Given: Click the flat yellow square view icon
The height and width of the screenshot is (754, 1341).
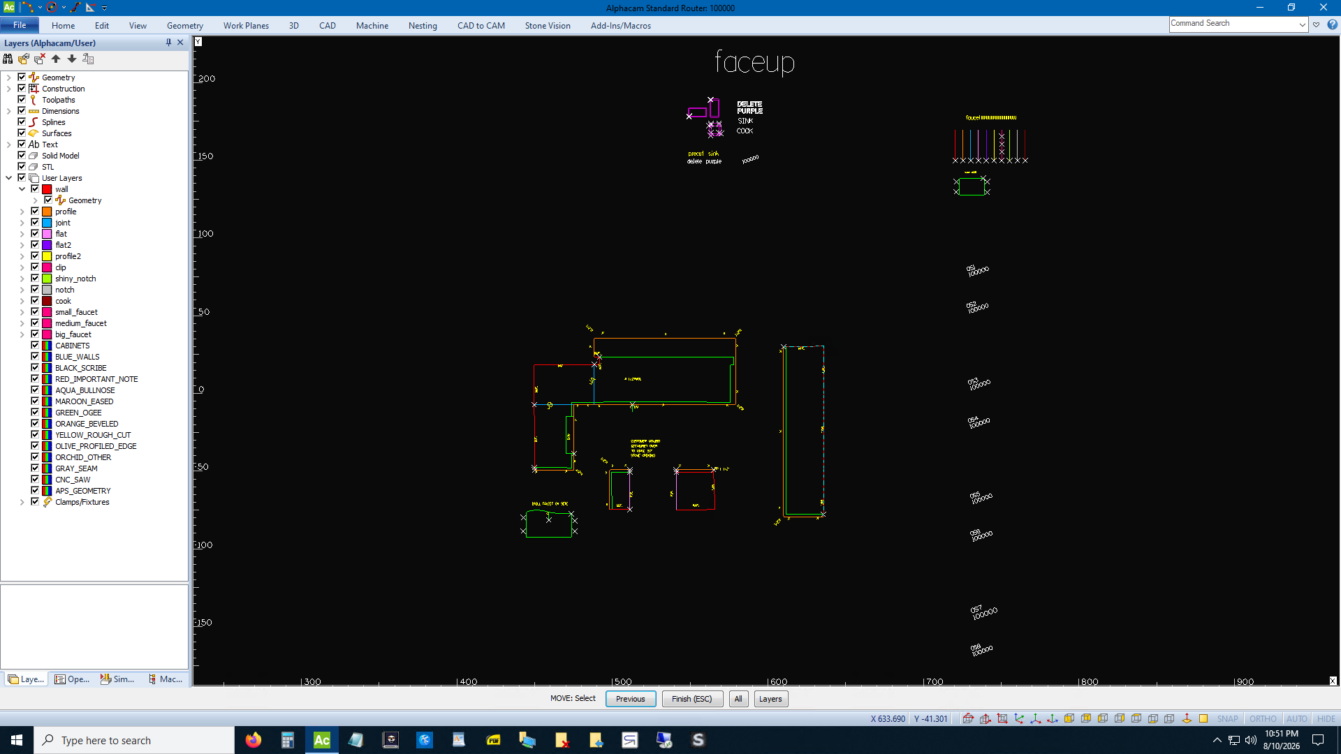Looking at the screenshot, I should pos(1203,718).
